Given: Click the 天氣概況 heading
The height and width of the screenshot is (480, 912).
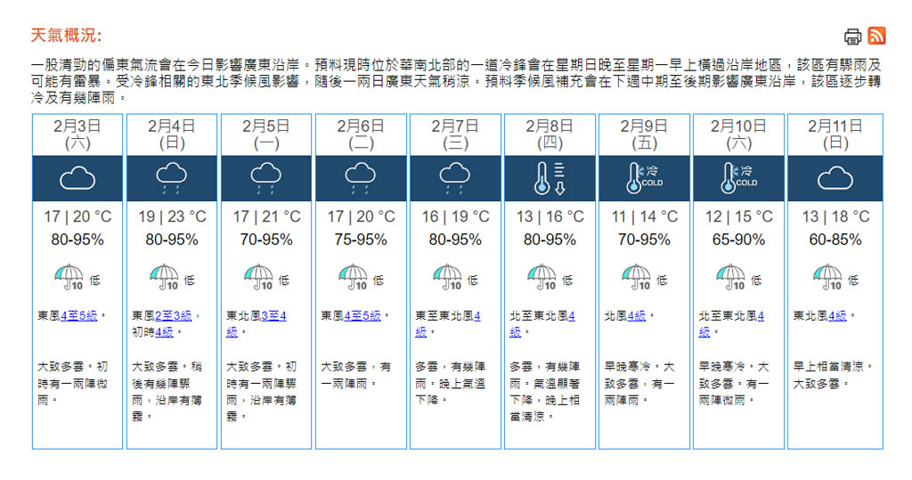Looking at the screenshot, I should [67, 36].
